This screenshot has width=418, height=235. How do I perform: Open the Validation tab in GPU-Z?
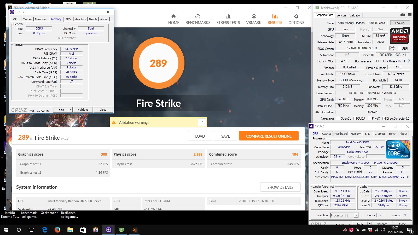click(356, 15)
